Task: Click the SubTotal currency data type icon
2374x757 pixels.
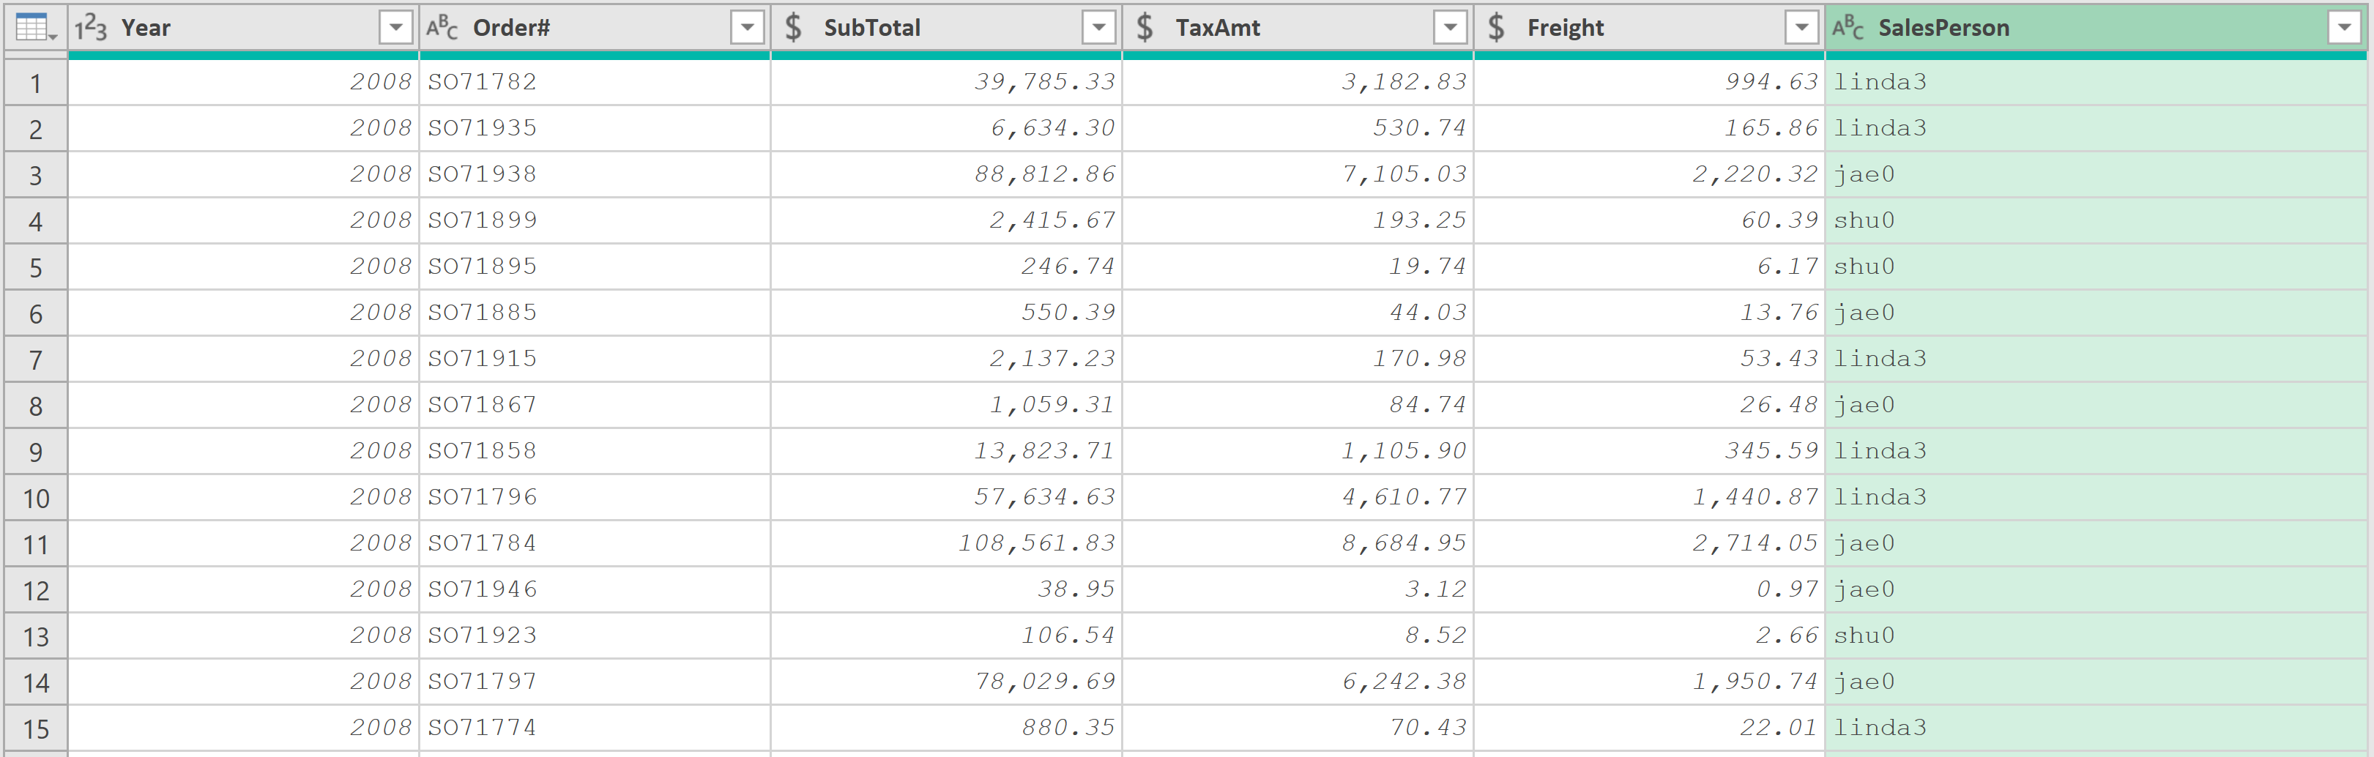Action: tap(794, 28)
